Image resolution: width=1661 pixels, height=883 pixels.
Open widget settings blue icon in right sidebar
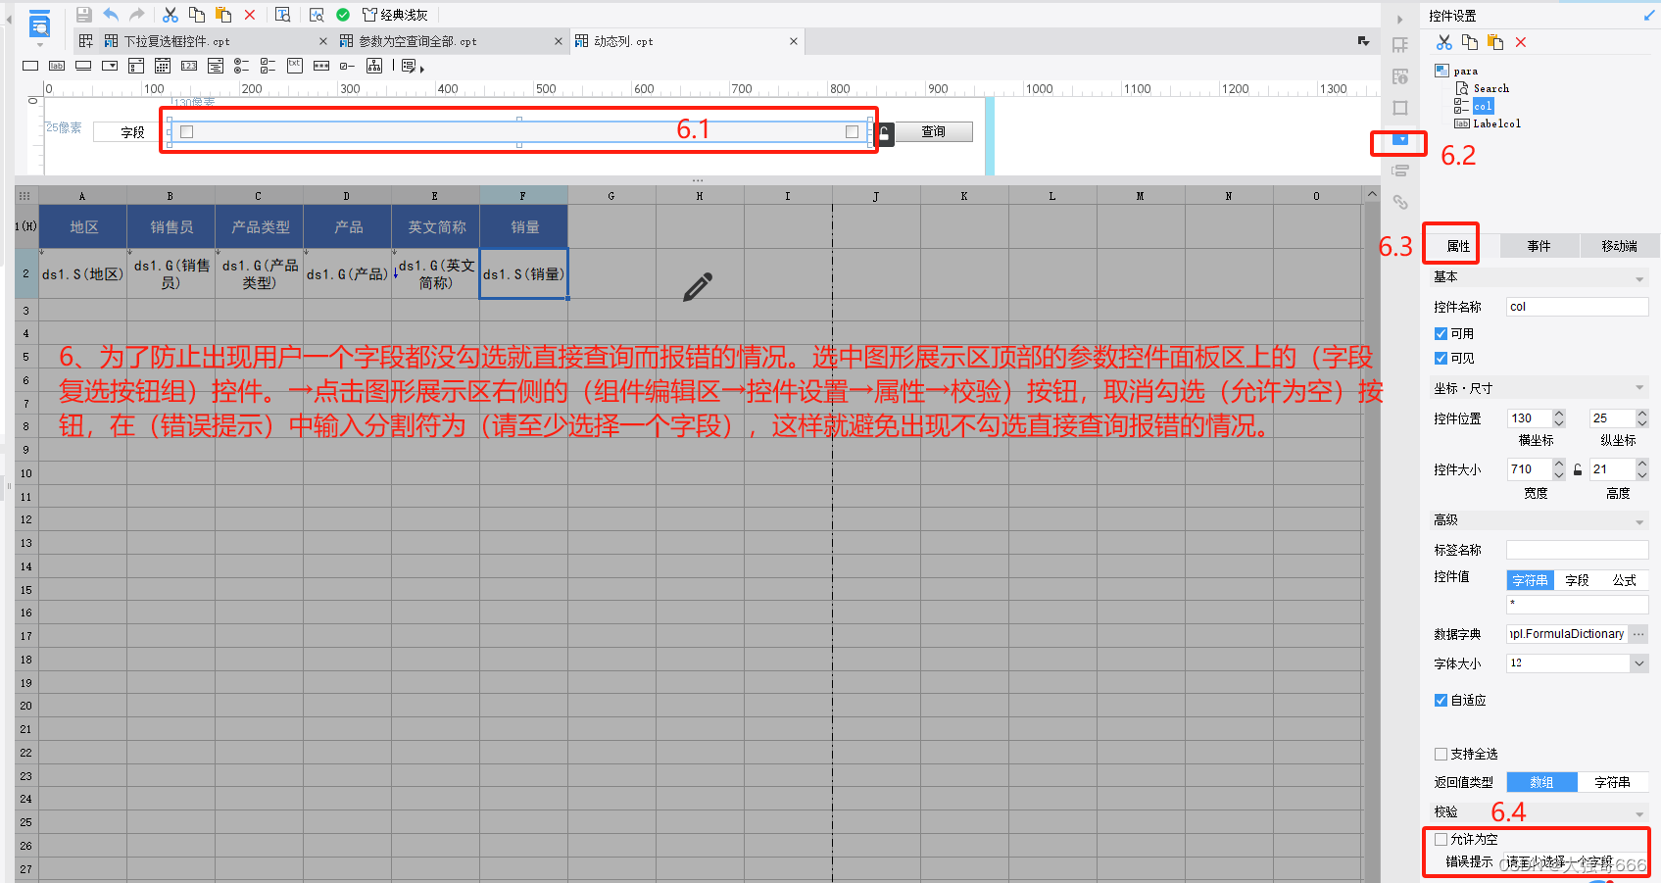pyautogui.click(x=1401, y=140)
